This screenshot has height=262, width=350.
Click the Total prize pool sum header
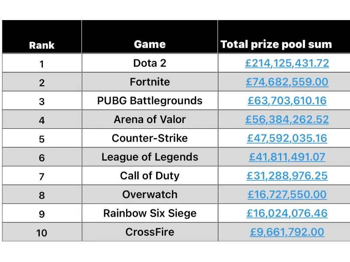point(276,45)
